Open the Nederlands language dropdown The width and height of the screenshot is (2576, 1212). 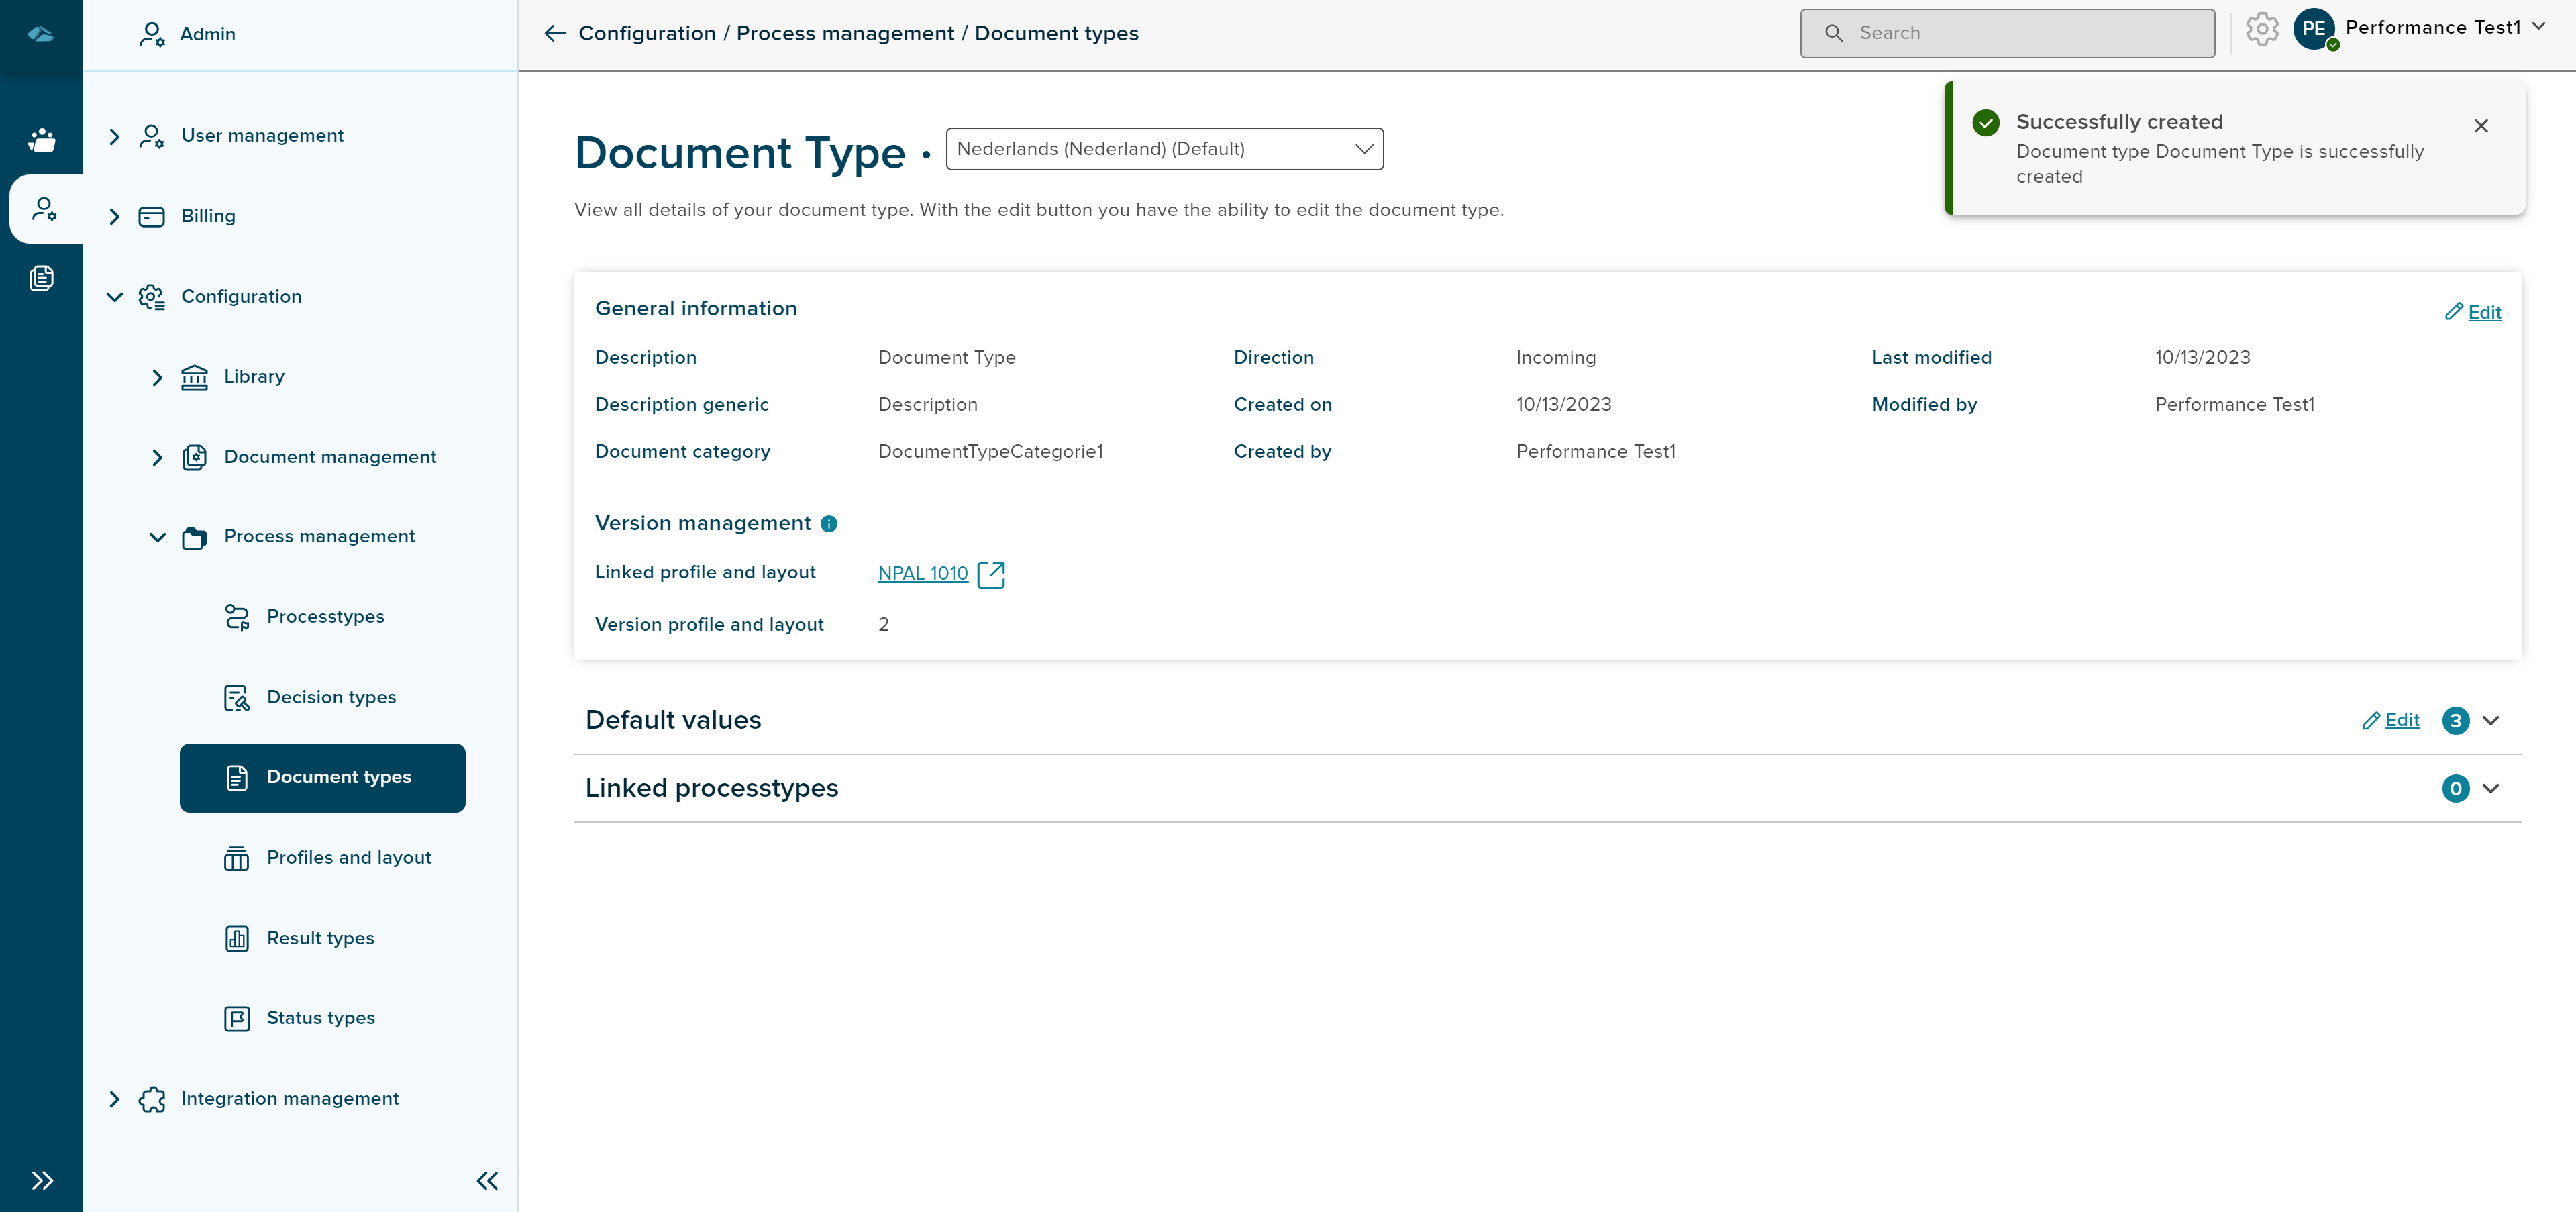[1164, 149]
